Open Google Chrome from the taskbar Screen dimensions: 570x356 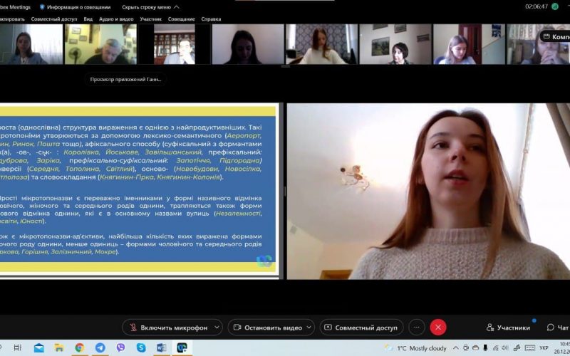coord(79,348)
